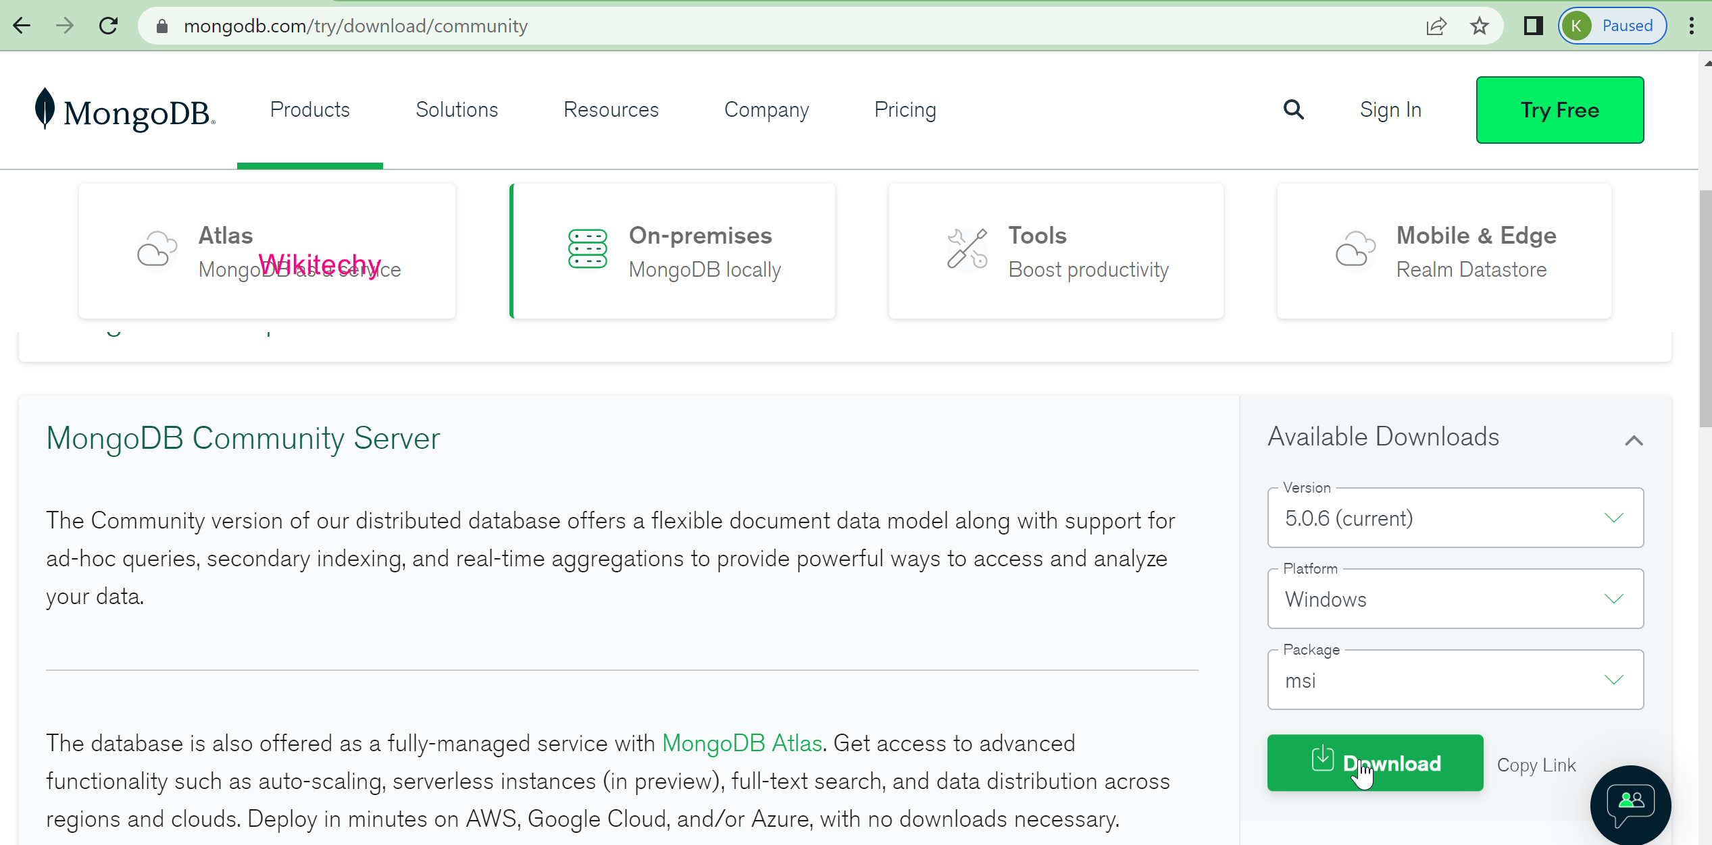
Task: Collapse the Available Downloads section
Action: 1634,441
